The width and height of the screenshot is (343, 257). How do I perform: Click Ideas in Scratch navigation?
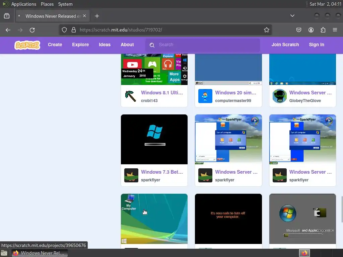[x=105, y=45]
